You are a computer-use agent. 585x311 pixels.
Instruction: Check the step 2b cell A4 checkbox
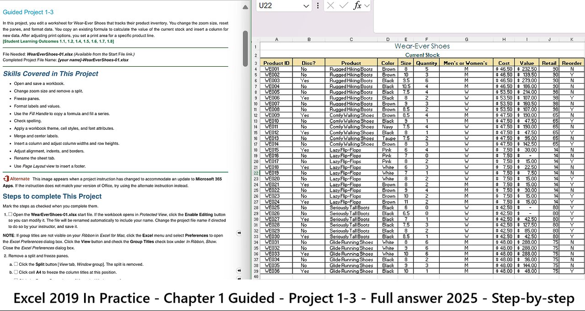click(16, 272)
